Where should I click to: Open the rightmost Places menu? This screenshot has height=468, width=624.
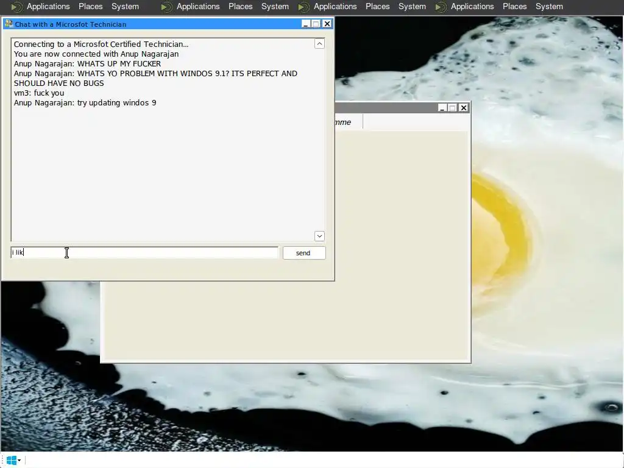click(x=514, y=6)
